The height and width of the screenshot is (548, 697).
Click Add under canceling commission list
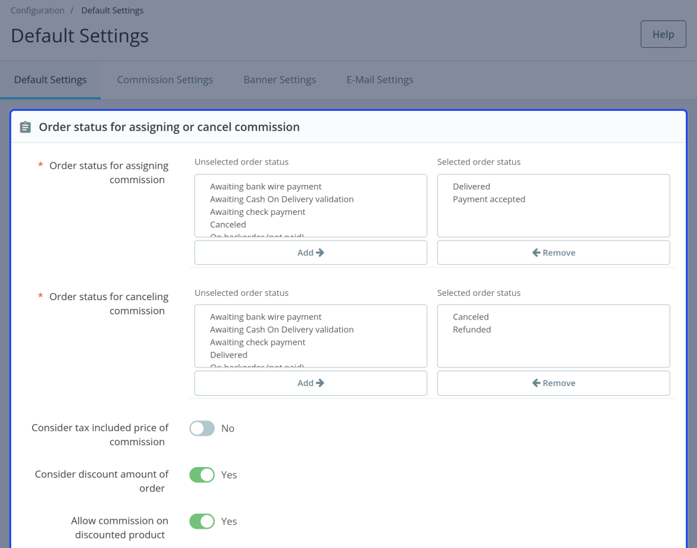(311, 383)
